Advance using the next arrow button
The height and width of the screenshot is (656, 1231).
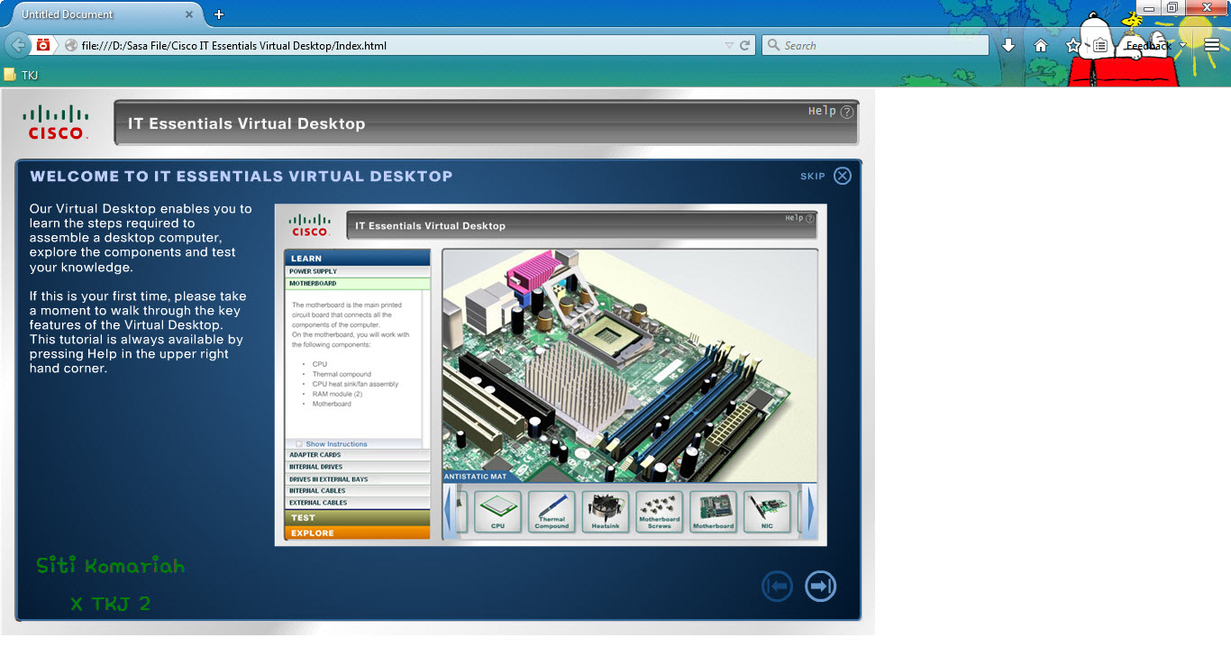[820, 586]
